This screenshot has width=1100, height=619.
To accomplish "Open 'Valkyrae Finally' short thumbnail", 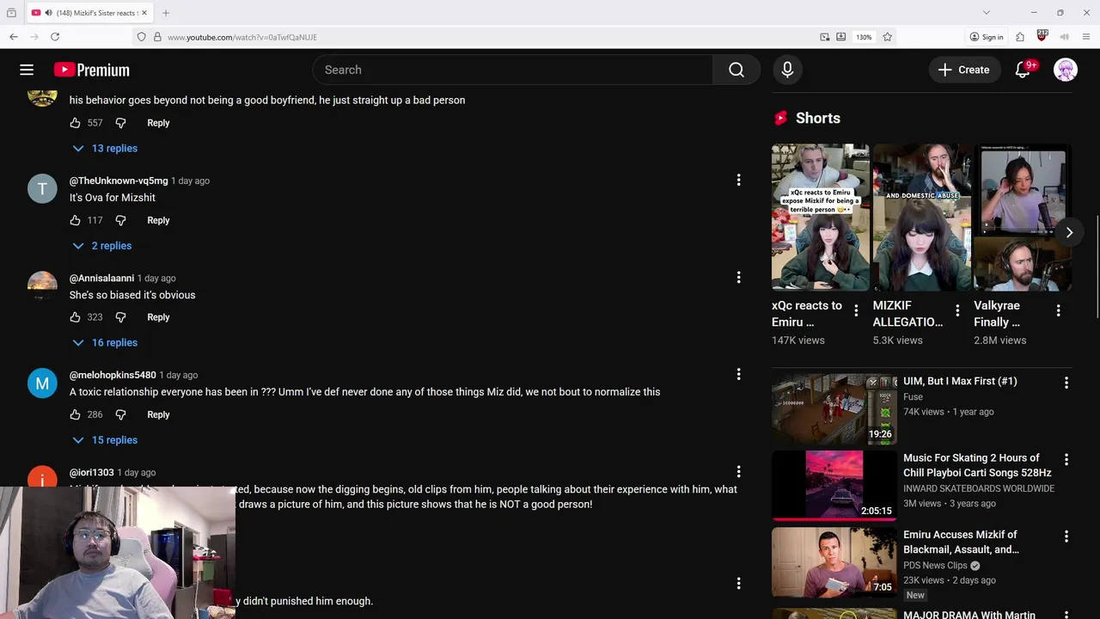I will (1023, 218).
